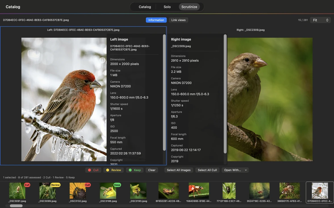The image size is (334, 208).
Task: Click the ISO '400' value
Action: 174,128
